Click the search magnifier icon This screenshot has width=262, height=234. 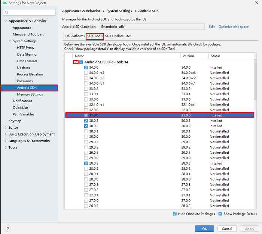(x=7, y=12)
